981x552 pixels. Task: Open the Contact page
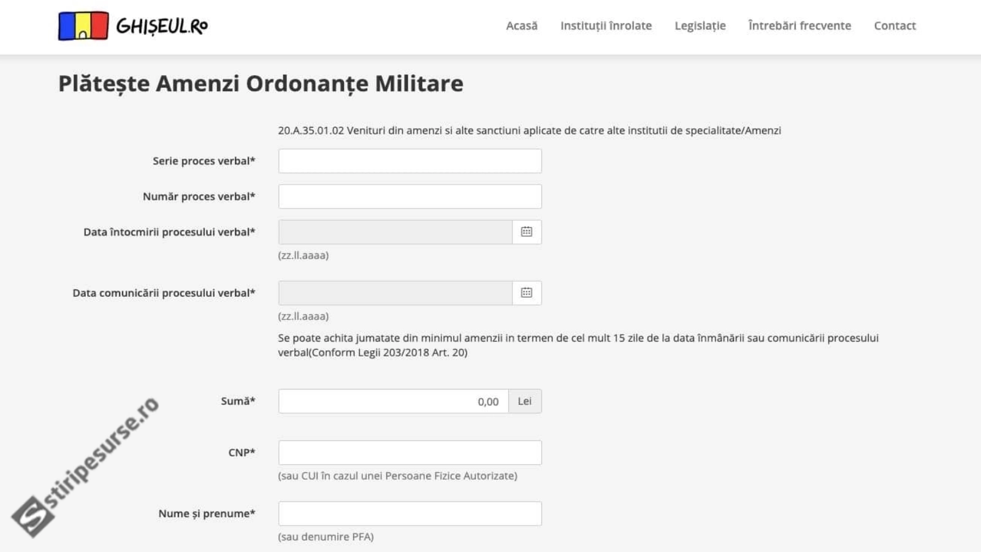pyautogui.click(x=895, y=26)
